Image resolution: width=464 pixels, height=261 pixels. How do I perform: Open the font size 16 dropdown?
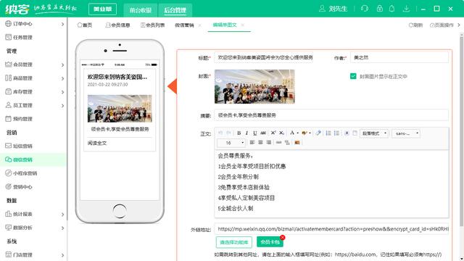pos(231,143)
